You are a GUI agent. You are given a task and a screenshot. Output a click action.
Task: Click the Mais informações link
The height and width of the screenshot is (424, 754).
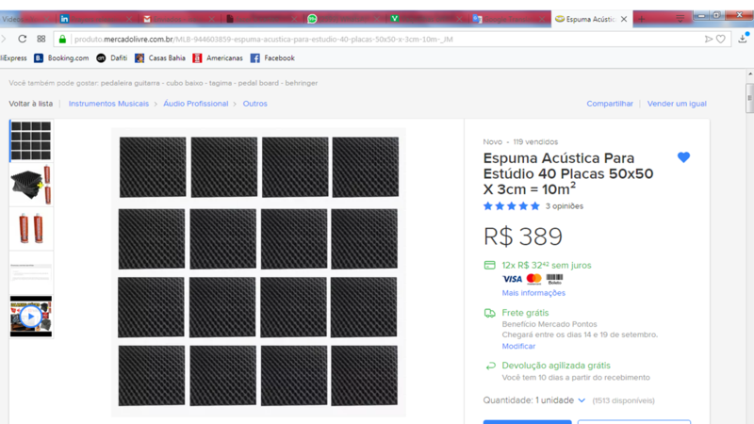coord(533,293)
